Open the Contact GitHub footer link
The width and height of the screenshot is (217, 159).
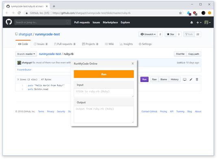point(149,112)
